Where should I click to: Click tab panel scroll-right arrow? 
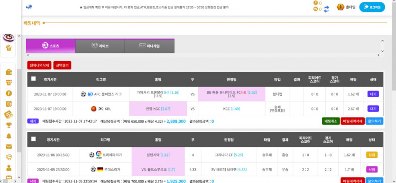point(378,55)
